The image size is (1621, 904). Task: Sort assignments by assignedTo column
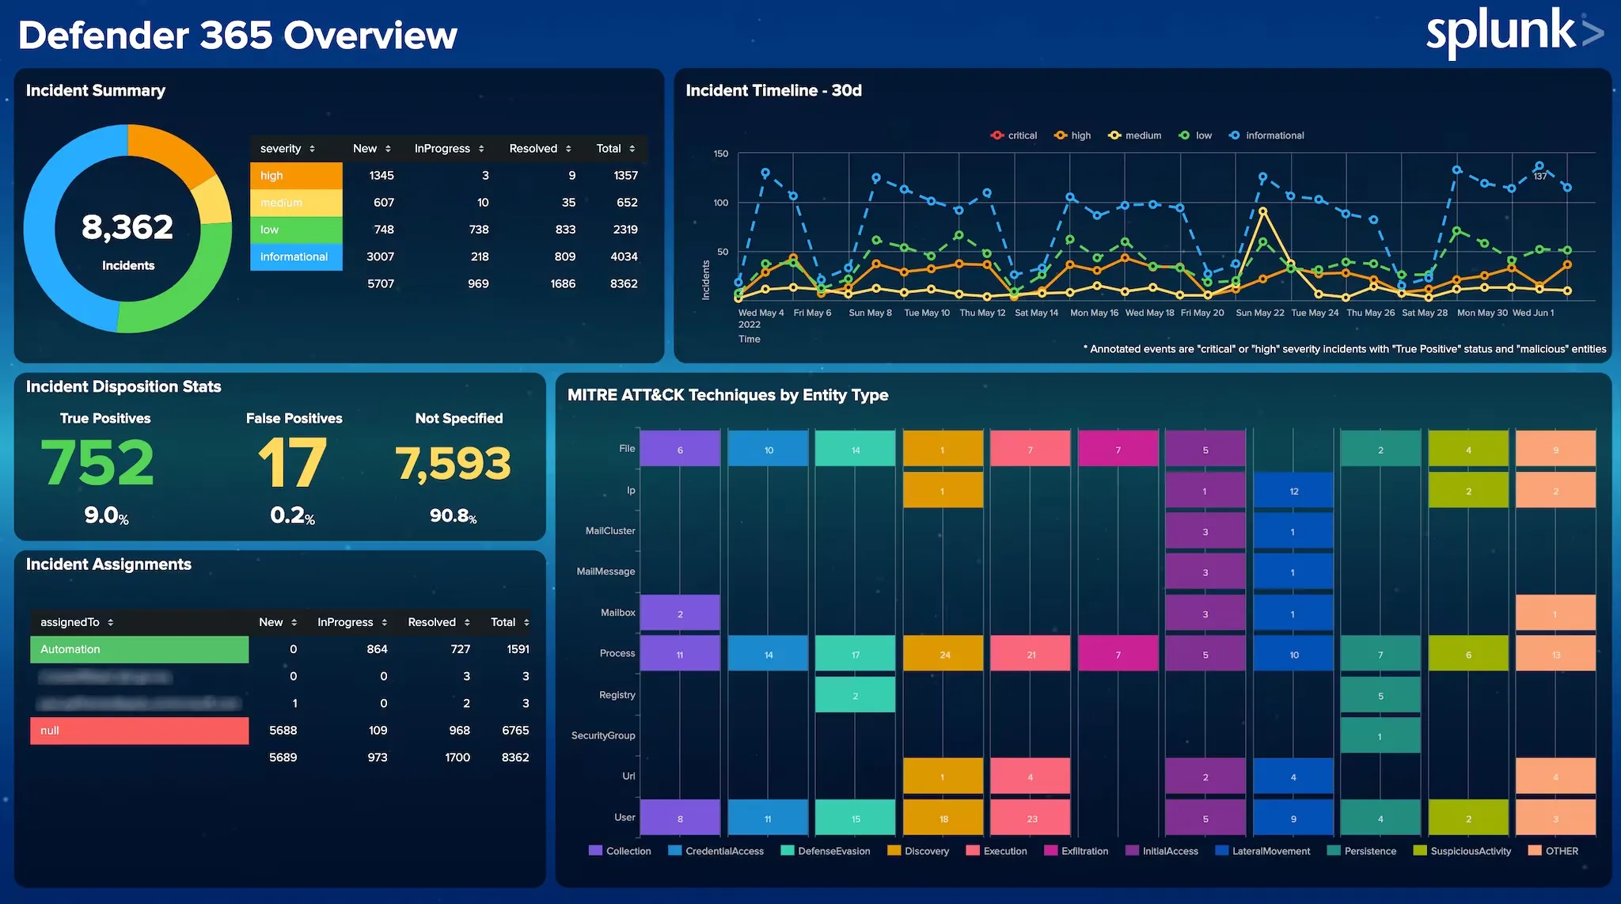[77, 622]
